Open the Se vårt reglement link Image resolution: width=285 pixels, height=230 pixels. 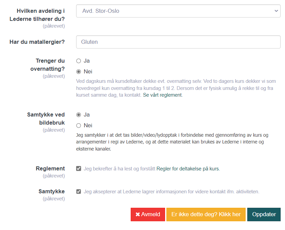[163, 95]
